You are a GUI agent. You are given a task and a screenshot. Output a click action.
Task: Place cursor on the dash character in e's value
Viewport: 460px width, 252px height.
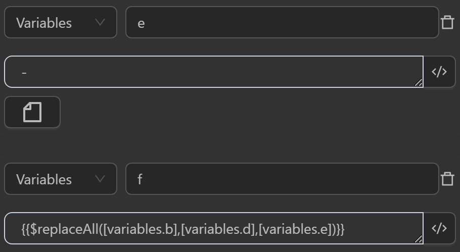click(x=24, y=73)
